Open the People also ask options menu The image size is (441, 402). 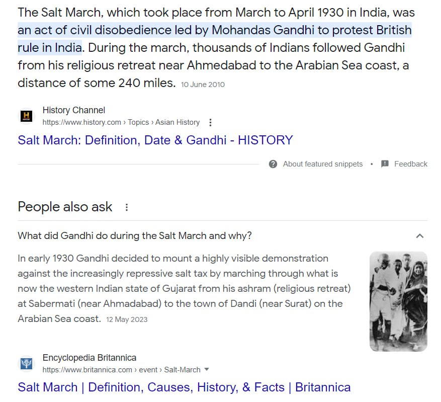(x=127, y=207)
